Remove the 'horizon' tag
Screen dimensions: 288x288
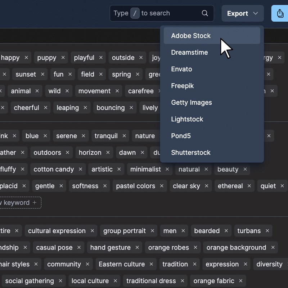tap(108, 152)
